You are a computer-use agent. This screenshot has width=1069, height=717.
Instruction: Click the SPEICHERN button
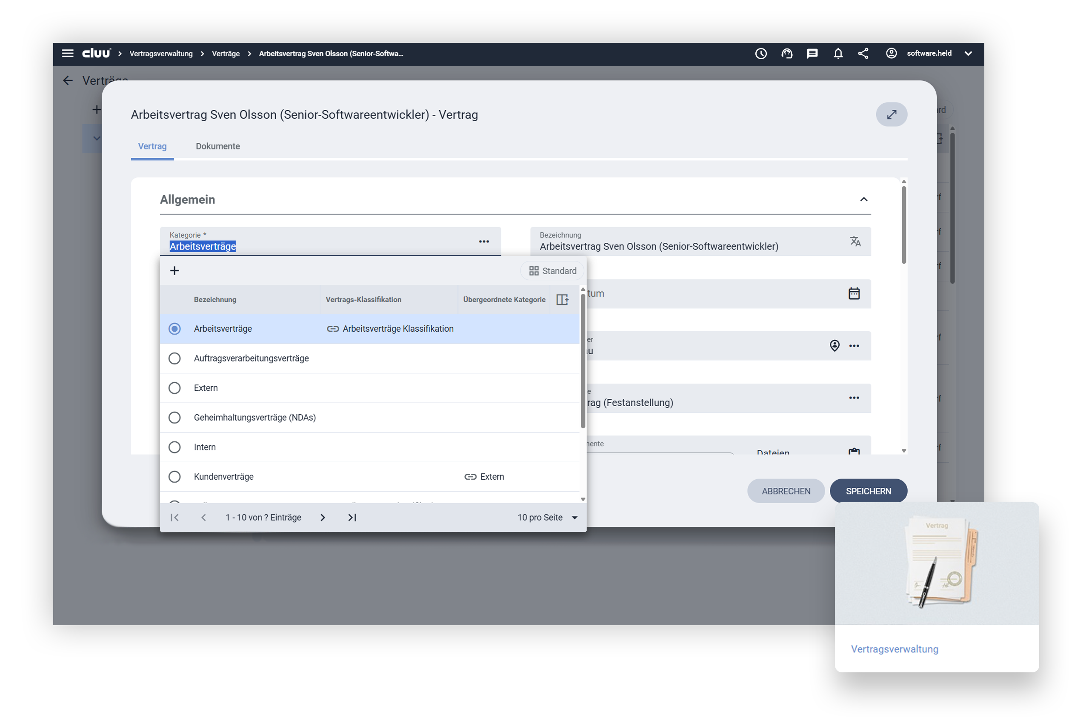(x=868, y=491)
